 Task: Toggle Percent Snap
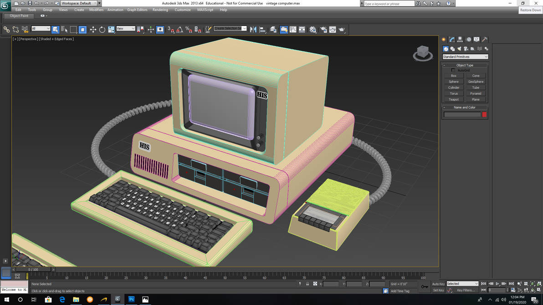point(189,30)
